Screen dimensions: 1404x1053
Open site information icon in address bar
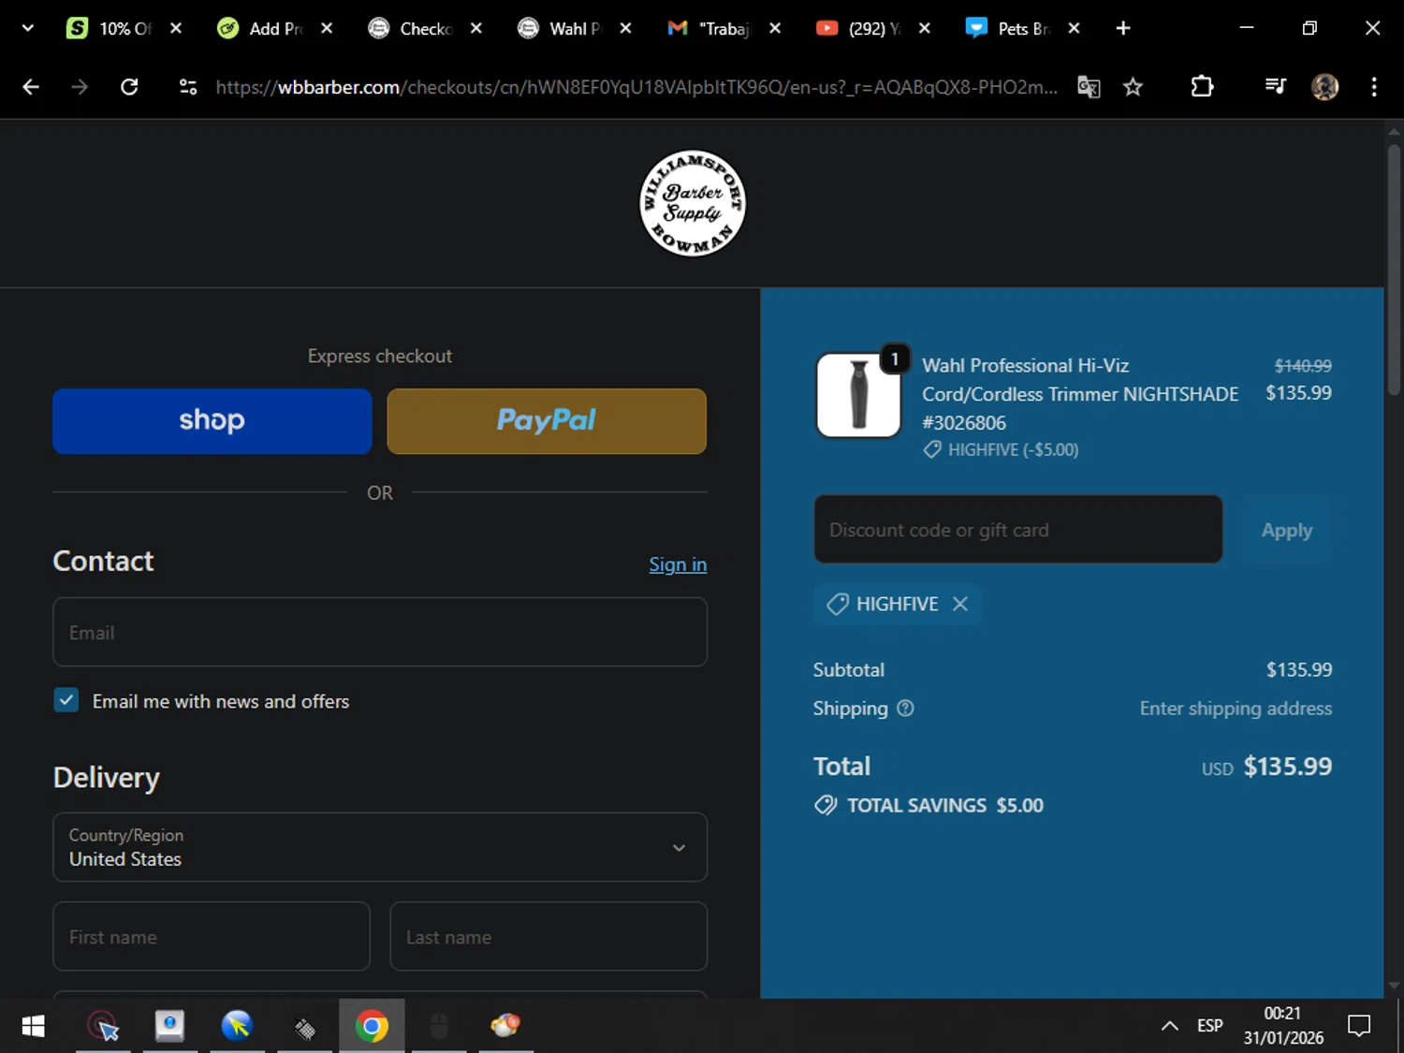pos(187,87)
